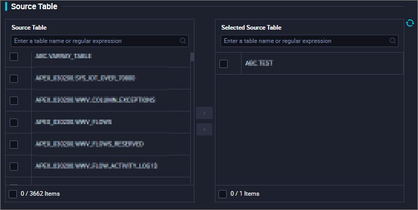This screenshot has height=210, width=418.
Task: Tick the ABC.TEST checkbox in Selected Source Table
Action: tap(224, 63)
